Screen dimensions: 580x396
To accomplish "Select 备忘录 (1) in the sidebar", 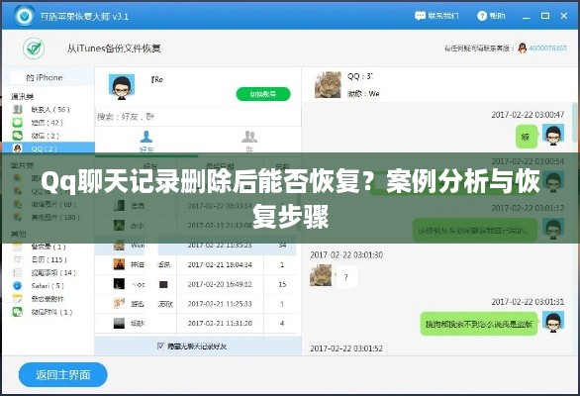I will [x=48, y=247].
